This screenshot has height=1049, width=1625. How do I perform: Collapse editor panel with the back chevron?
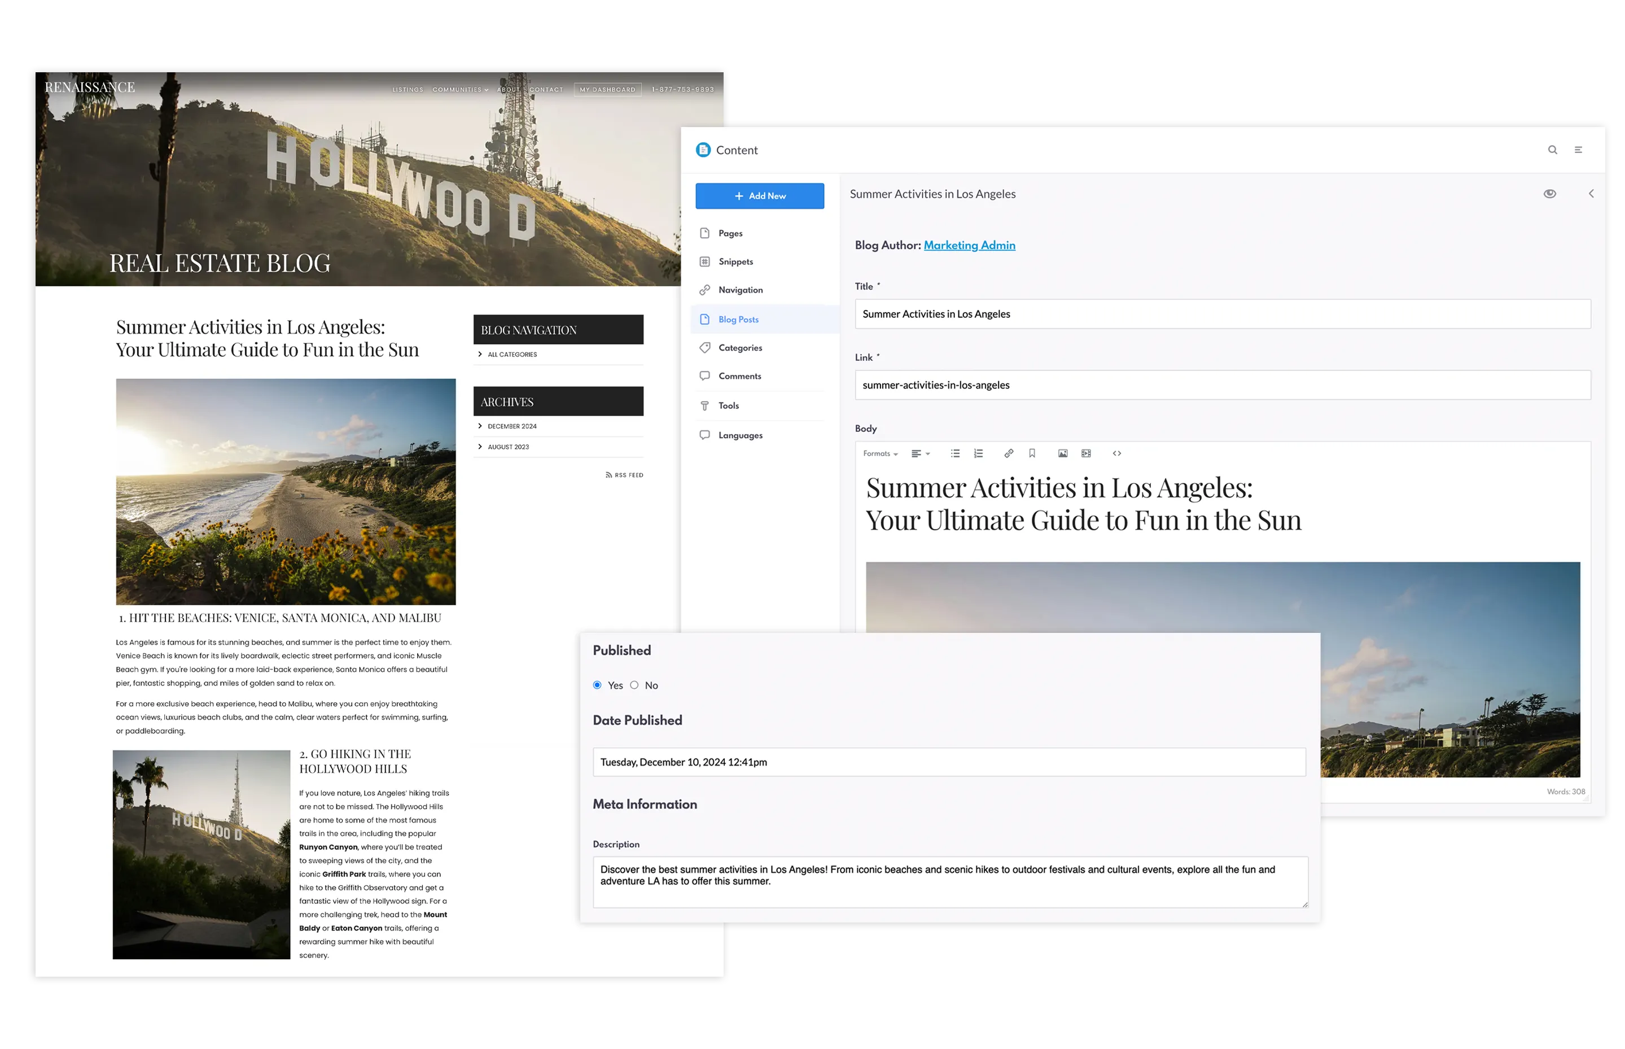click(x=1591, y=194)
